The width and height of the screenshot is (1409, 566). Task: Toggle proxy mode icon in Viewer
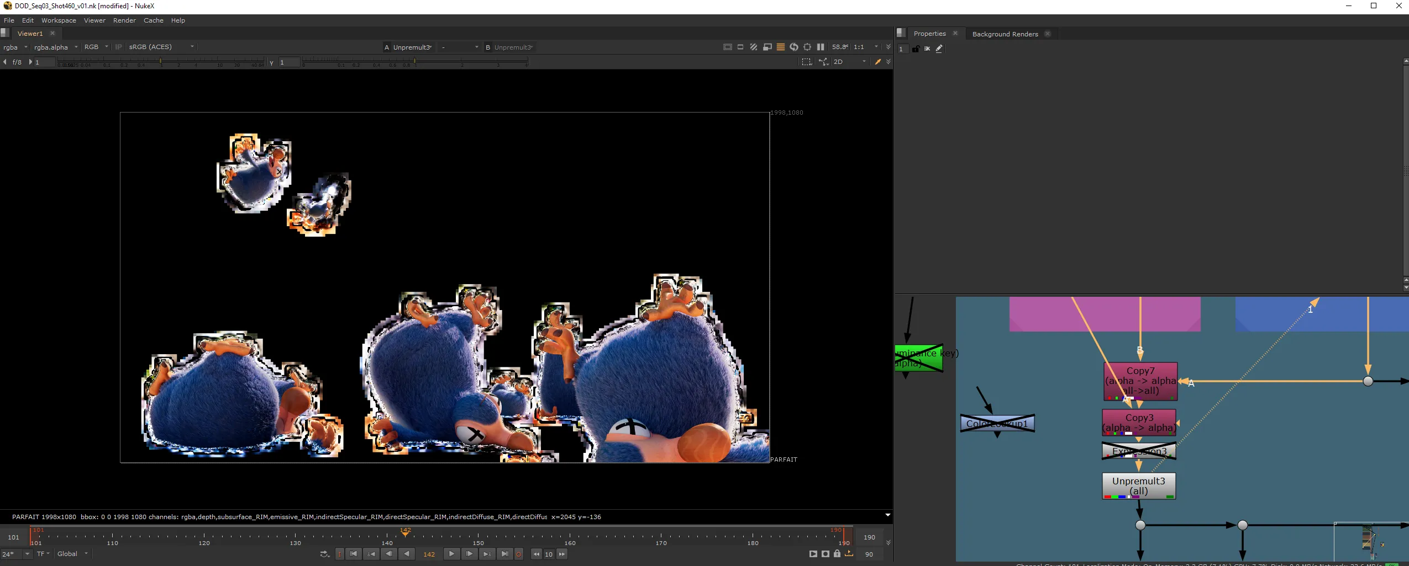[x=767, y=47]
